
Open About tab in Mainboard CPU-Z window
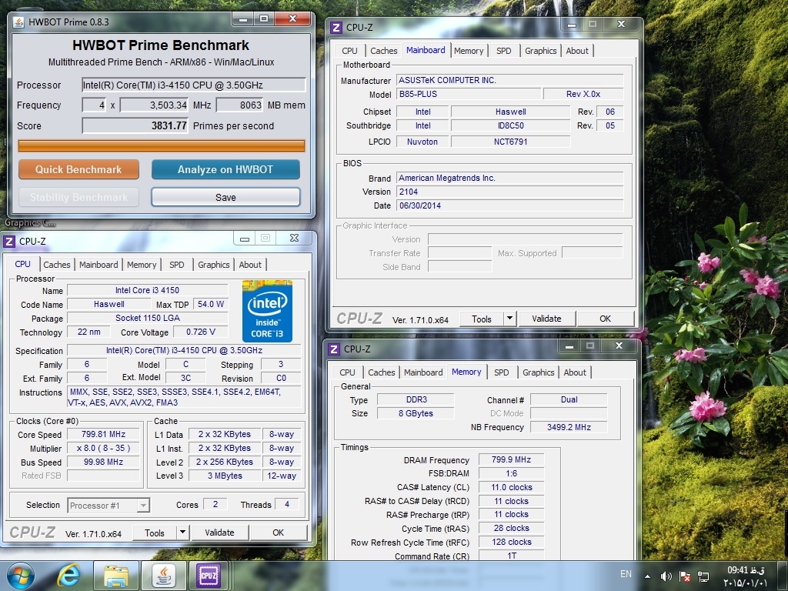point(577,51)
